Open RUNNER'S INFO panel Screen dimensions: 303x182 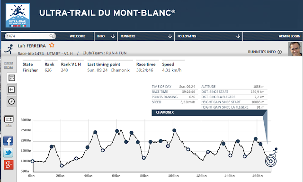262,52
